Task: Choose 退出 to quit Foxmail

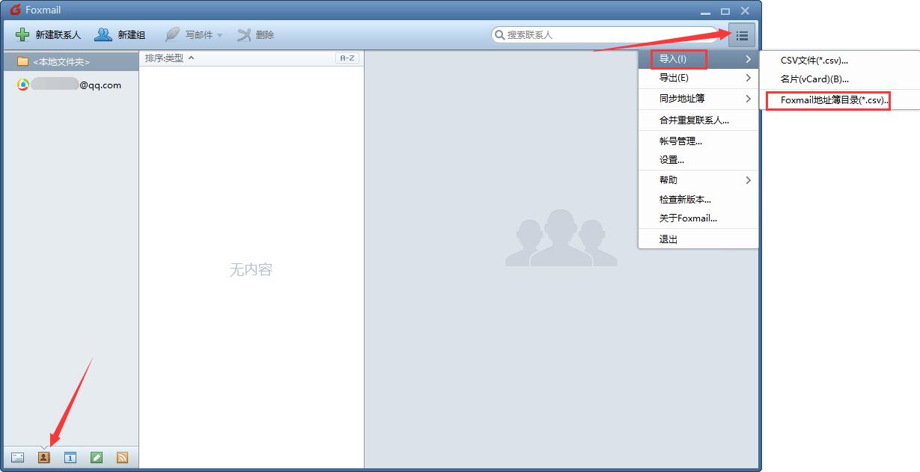Action: point(698,239)
